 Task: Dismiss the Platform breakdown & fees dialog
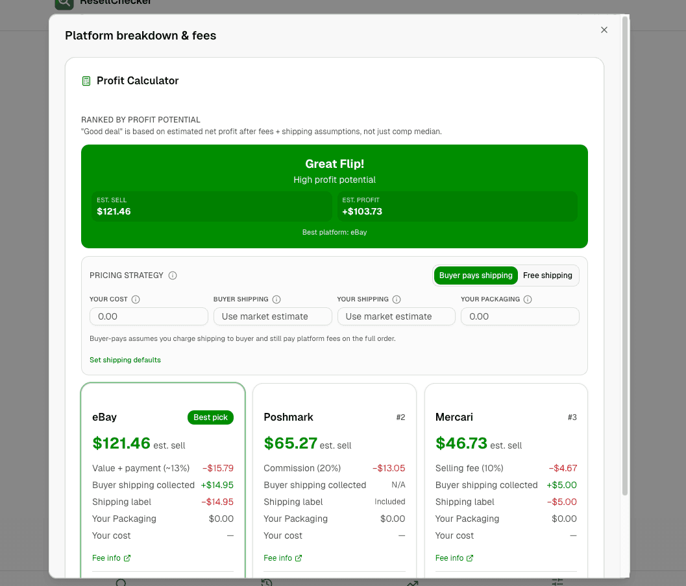click(604, 30)
